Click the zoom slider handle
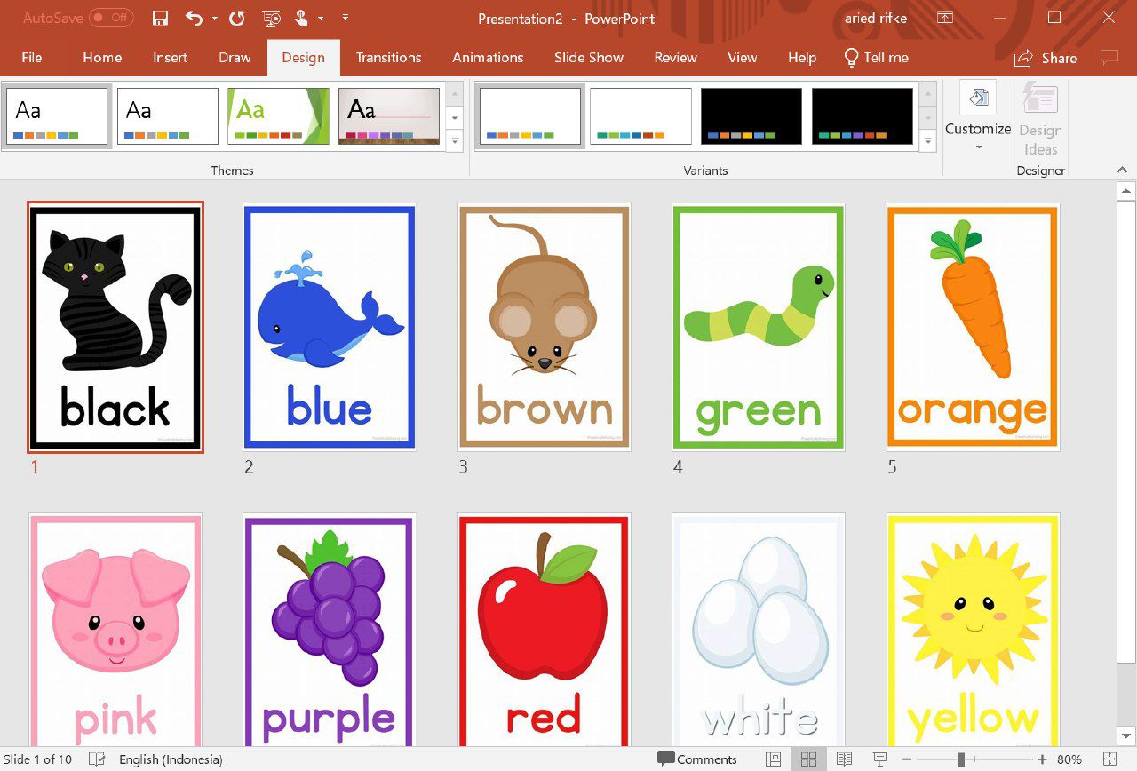1137x771 pixels. tap(961, 759)
